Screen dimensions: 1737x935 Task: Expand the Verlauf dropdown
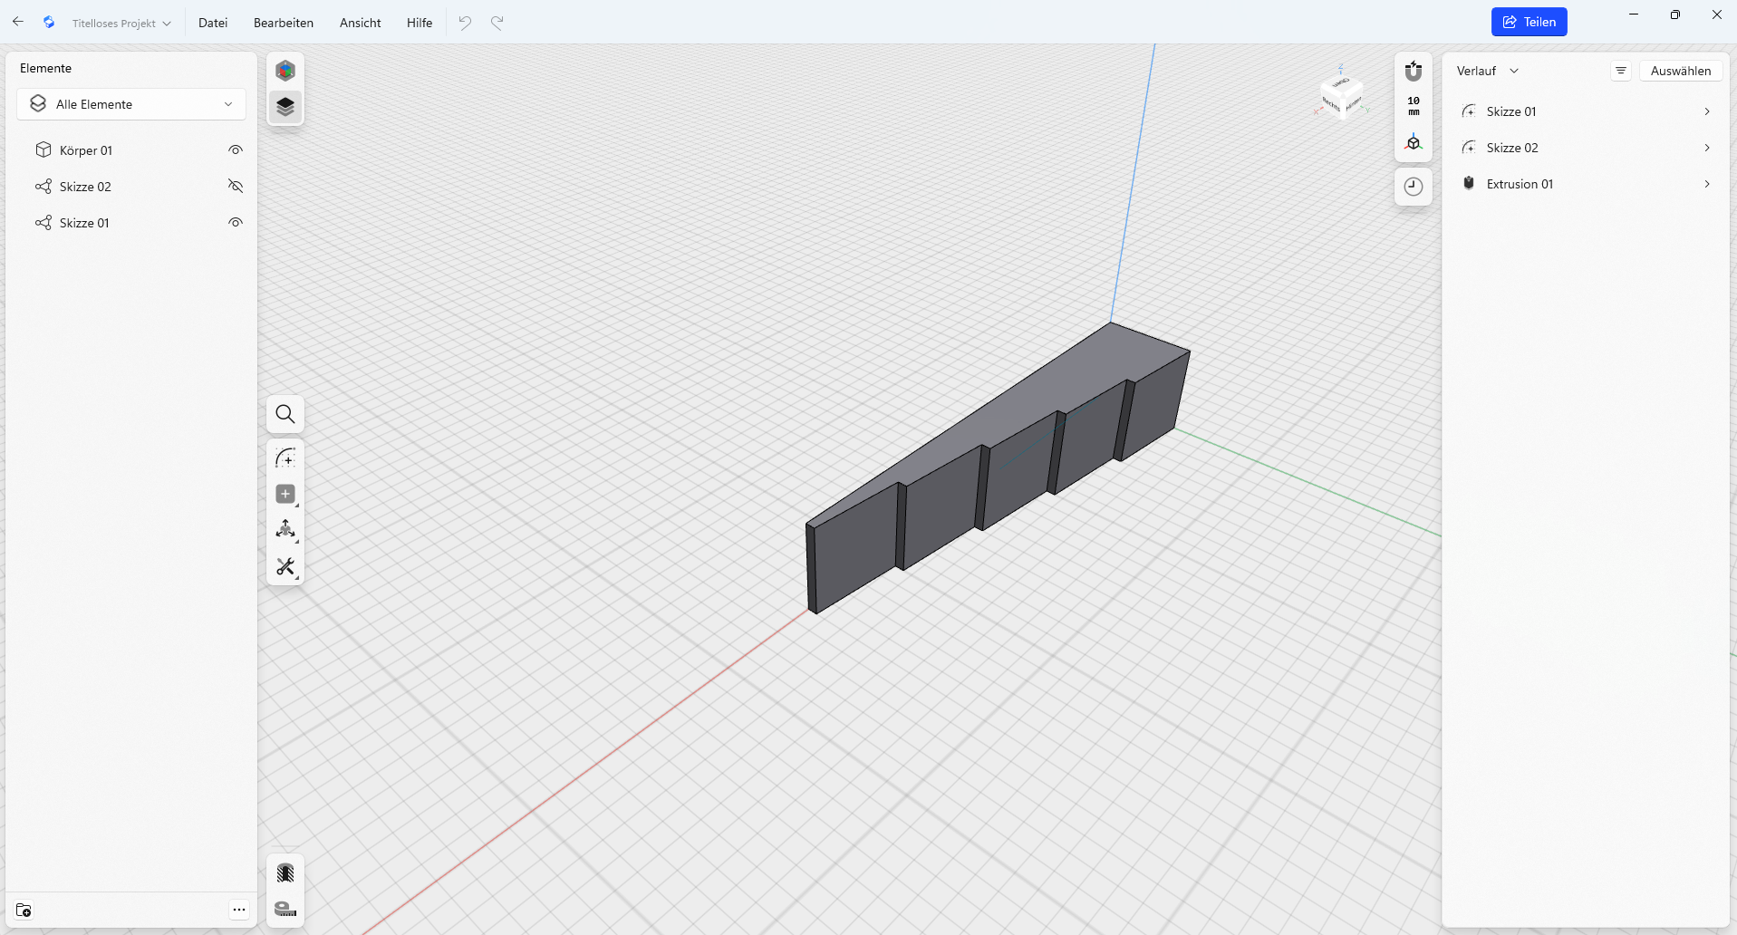[1488, 71]
